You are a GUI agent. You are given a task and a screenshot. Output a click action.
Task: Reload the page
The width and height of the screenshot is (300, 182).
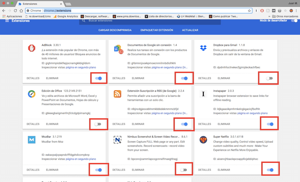pos(15,11)
